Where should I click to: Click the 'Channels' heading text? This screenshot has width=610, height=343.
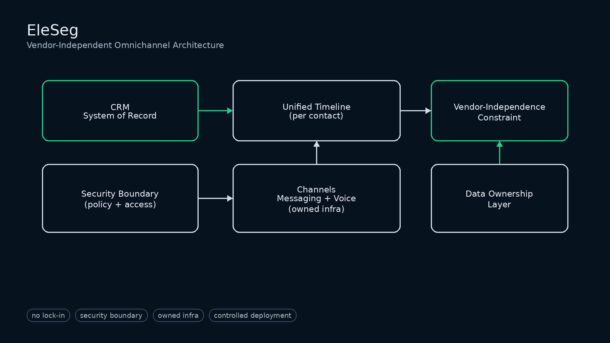[x=316, y=189]
